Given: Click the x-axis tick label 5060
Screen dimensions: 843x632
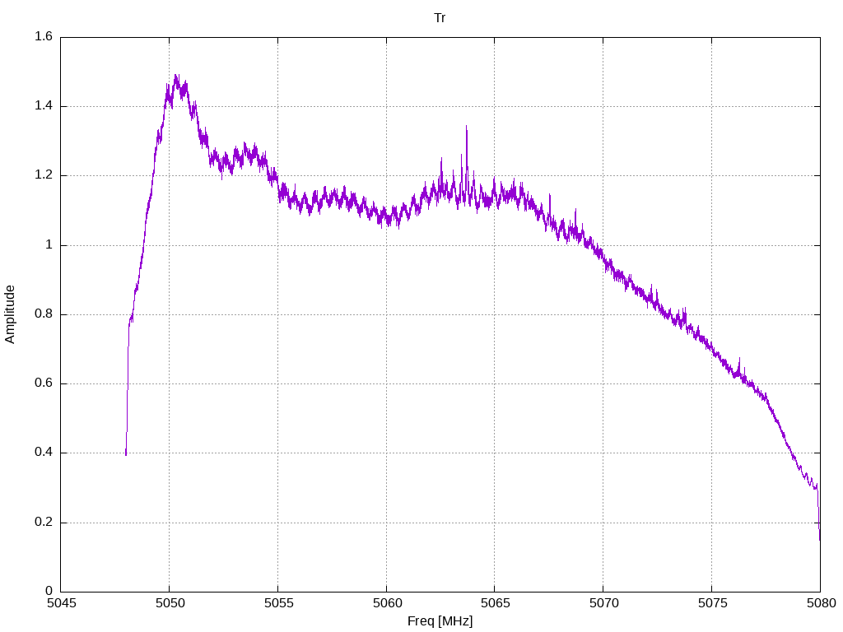Looking at the screenshot, I should (387, 603).
